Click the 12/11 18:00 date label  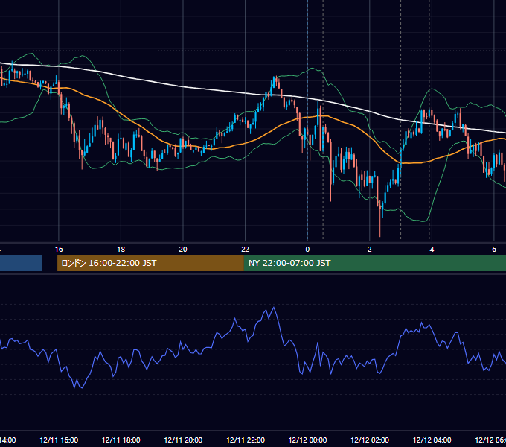click(x=121, y=440)
